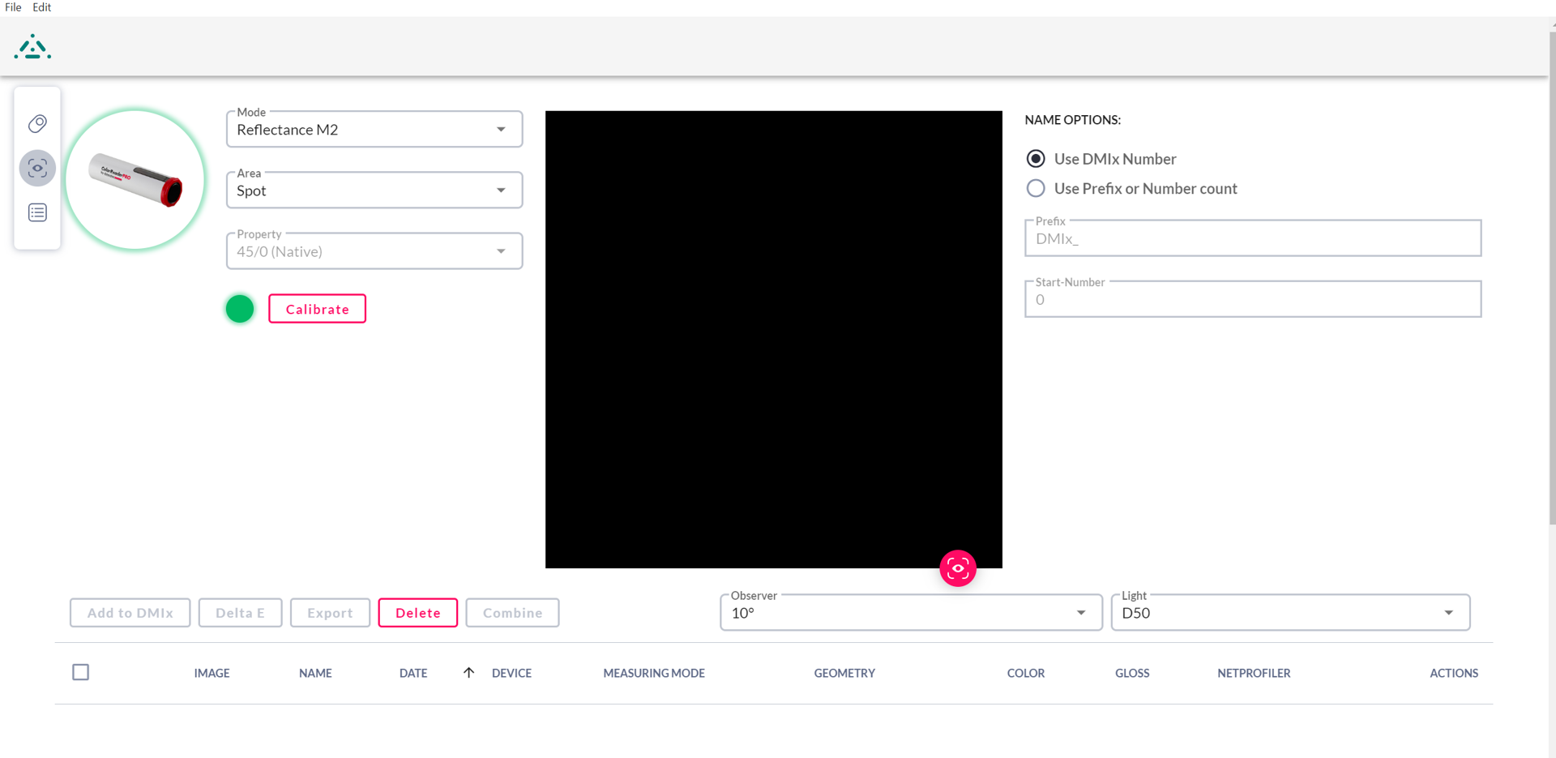Click the Prefix input field
The height and width of the screenshot is (758, 1556).
pos(1253,238)
